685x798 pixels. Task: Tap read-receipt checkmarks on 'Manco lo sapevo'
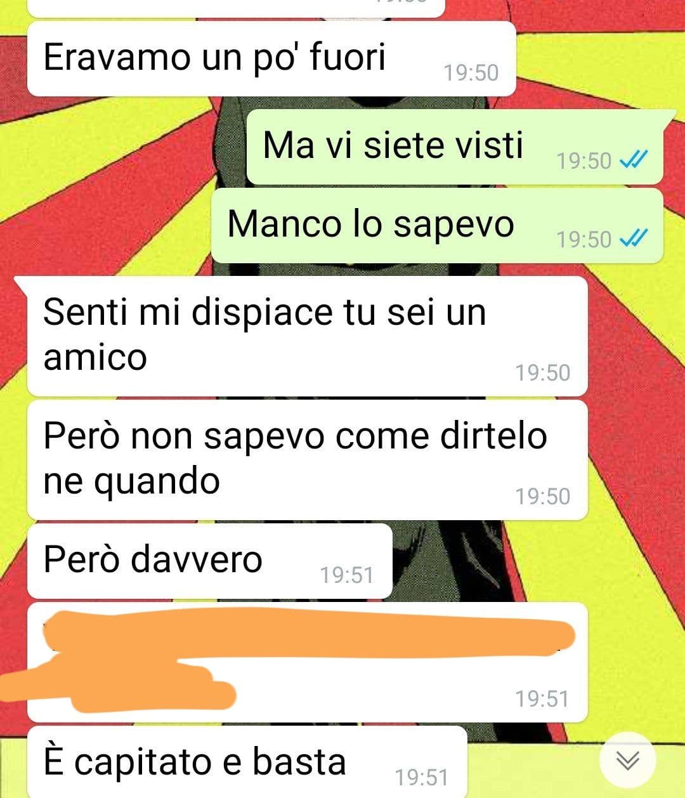coord(633,239)
